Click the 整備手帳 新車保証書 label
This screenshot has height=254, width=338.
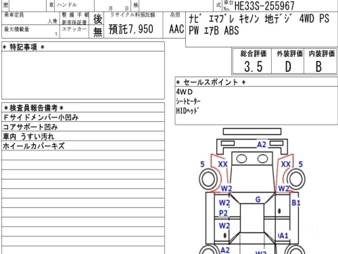tap(75, 19)
